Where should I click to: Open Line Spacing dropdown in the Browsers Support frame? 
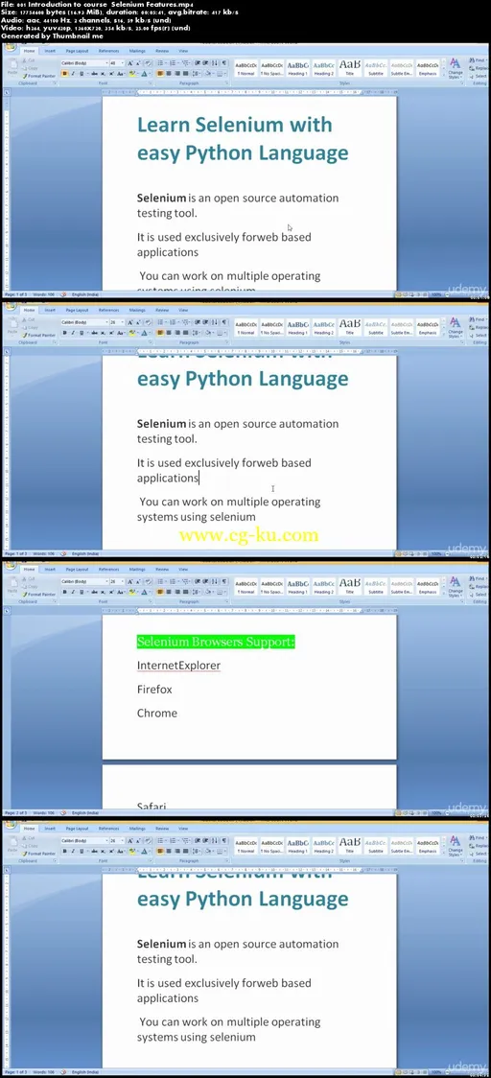(x=199, y=592)
